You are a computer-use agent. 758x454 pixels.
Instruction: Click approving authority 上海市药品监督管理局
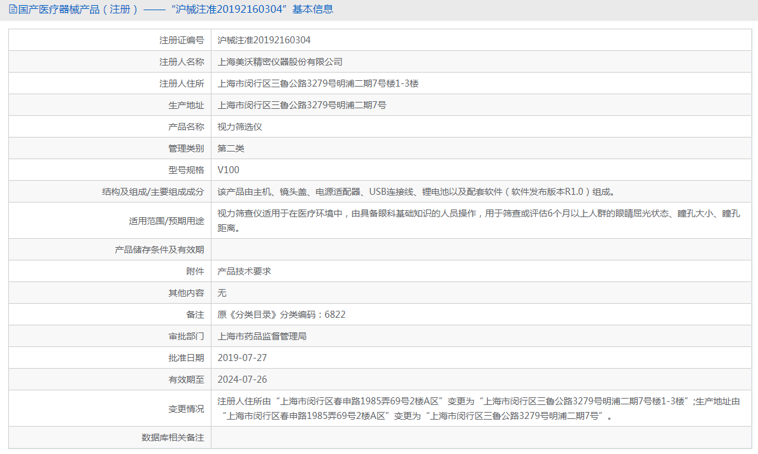[x=262, y=336]
